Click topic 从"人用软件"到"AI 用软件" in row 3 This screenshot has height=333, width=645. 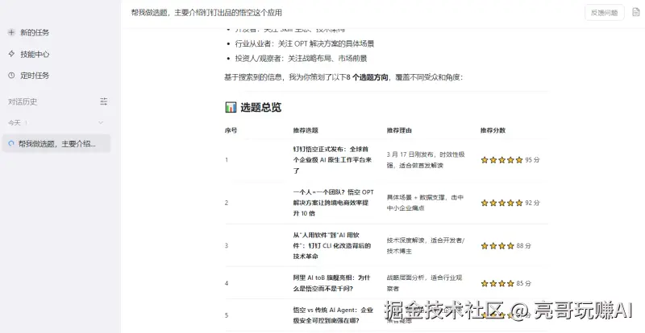pyautogui.click(x=332, y=245)
